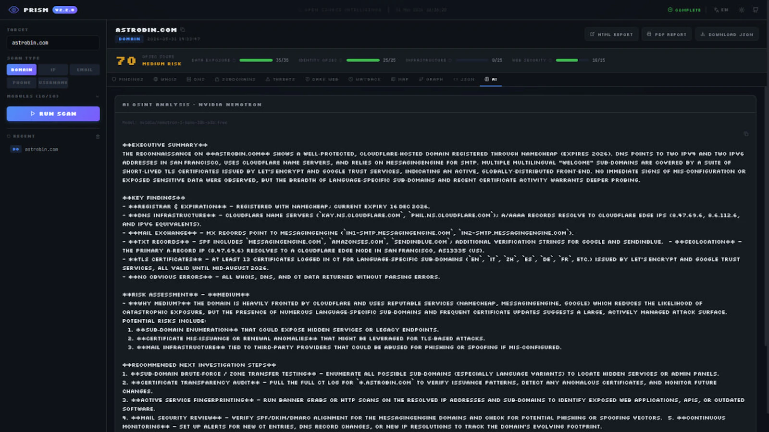Viewport: 769px width, 432px height.
Task: Select Domain scan type
Action: click(x=22, y=70)
